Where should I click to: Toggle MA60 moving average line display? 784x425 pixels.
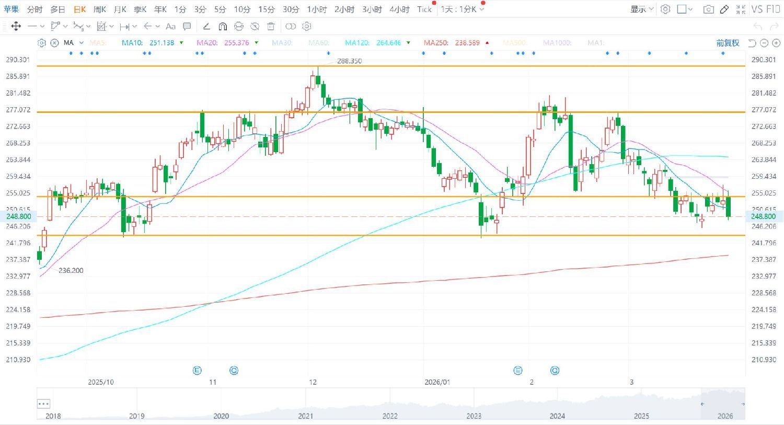[x=318, y=43]
